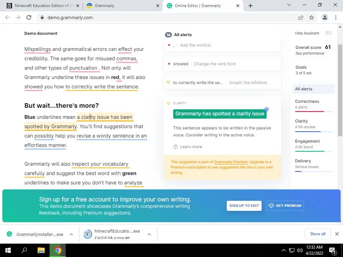
Task: Open Chrome's three-dot menu
Action: point(336,17)
